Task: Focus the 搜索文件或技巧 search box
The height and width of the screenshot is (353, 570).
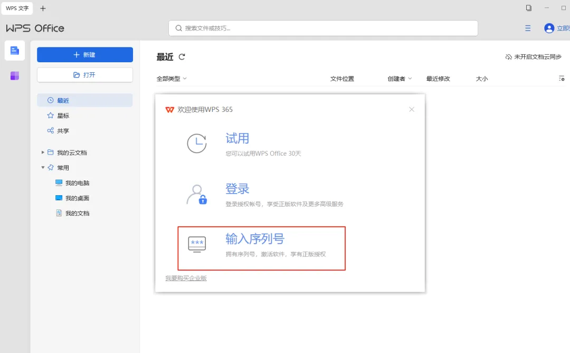Action: tap(323, 28)
